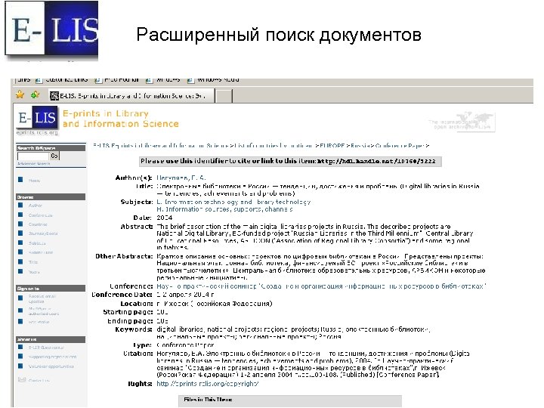
Task: Click blue square beside Volunteer opportunities
Action: [20, 366]
